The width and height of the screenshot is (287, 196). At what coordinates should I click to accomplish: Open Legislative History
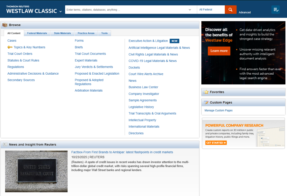tap(141, 107)
